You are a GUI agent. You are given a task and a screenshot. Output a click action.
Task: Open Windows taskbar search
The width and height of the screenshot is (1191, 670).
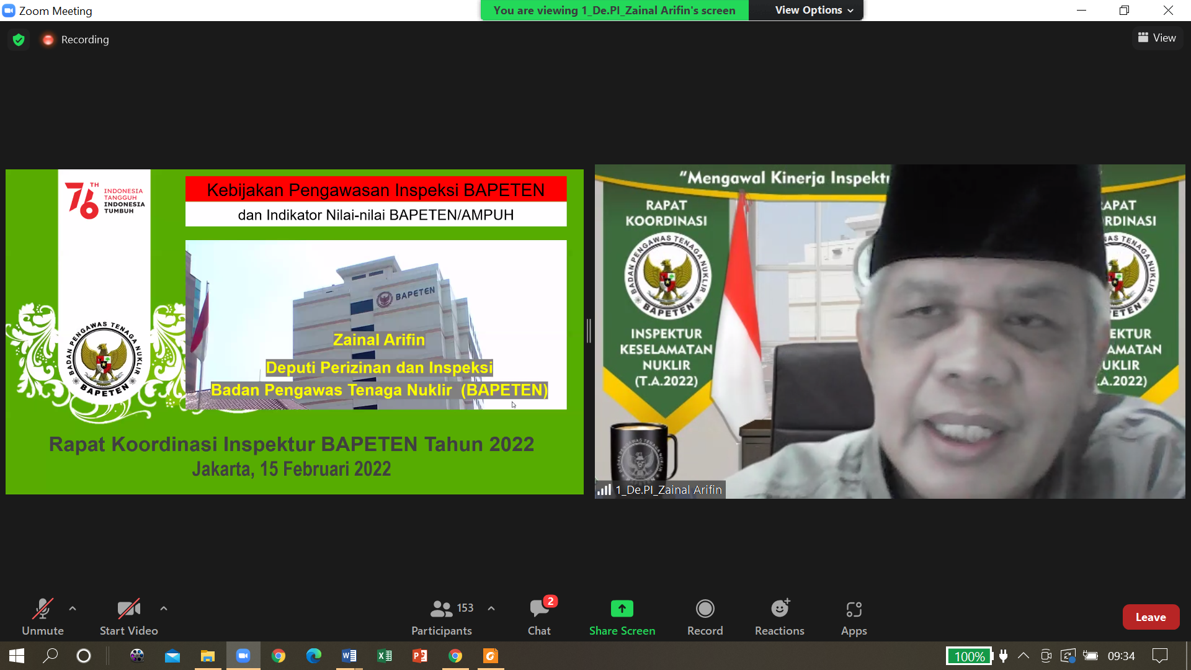pyautogui.click(x=50, y=656)
